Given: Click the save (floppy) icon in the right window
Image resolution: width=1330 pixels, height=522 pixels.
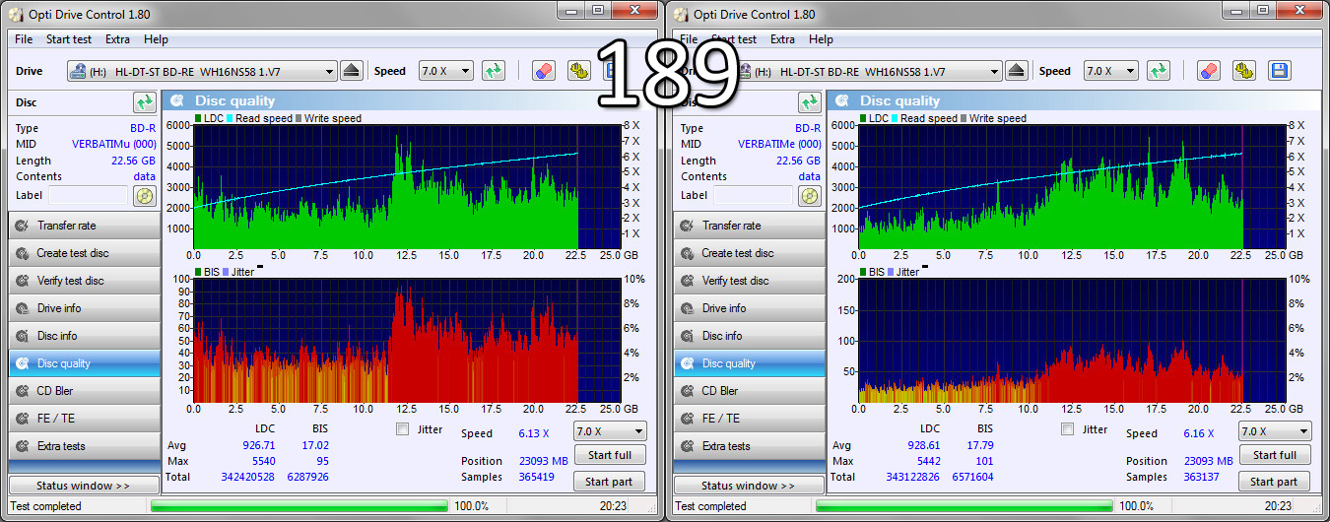Looking at the screenshot, I should tap(1279, 71).
